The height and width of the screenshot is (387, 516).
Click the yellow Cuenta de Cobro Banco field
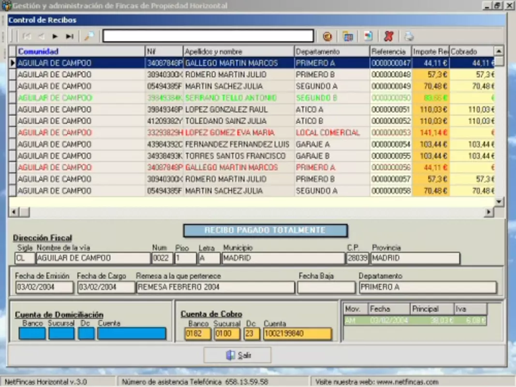(x=197, y=334)
